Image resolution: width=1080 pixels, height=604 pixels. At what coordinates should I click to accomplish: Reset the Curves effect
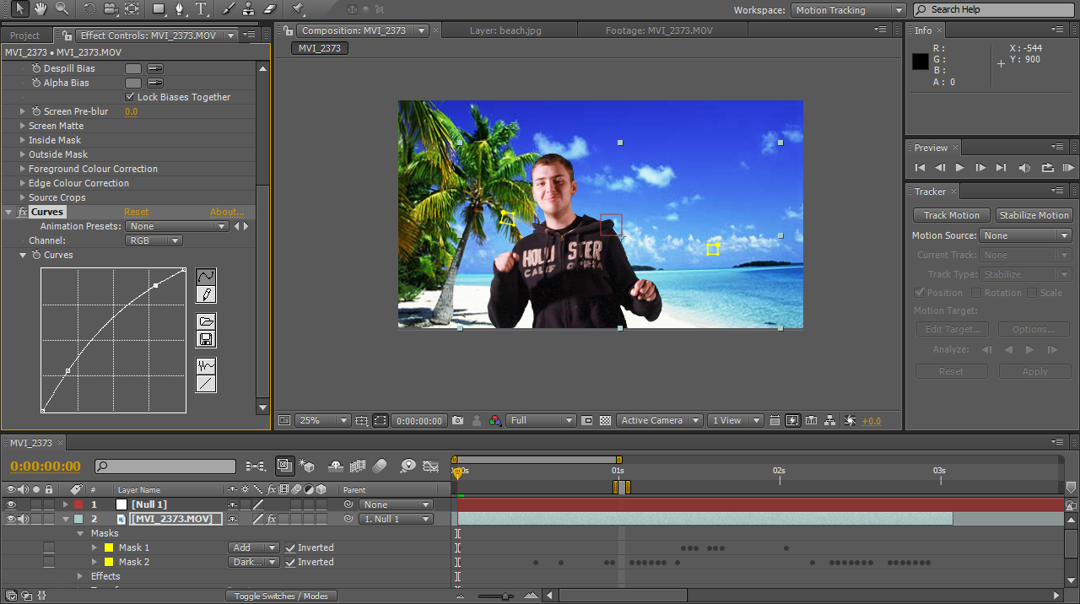(134, 211)
